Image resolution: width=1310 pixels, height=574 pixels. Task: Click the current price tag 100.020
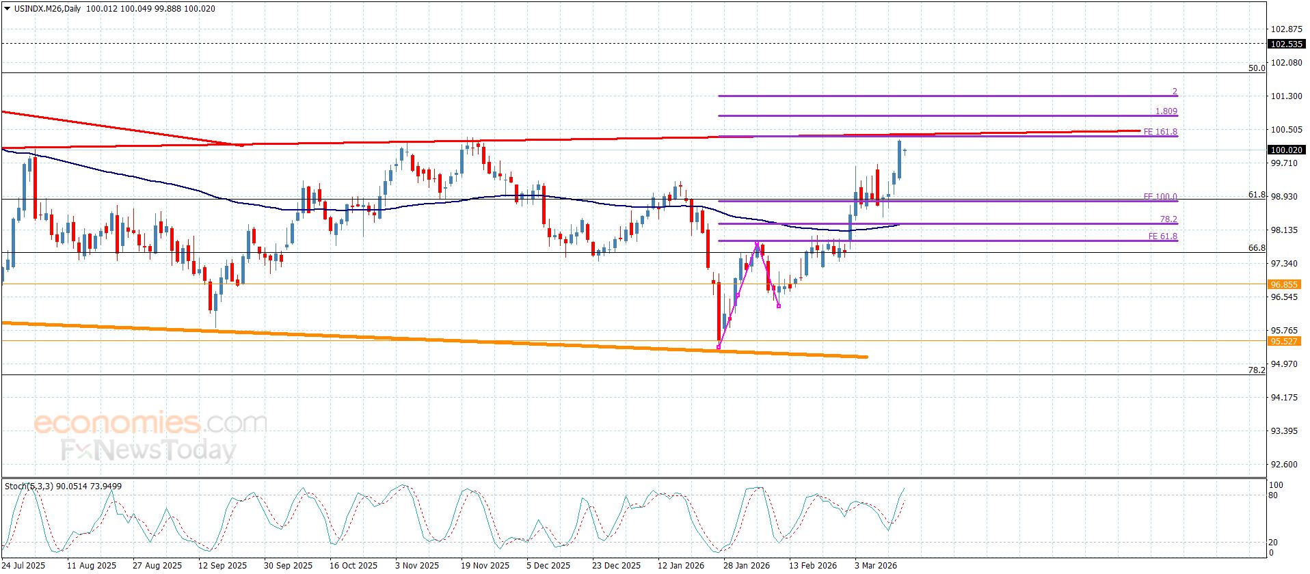coord(1285,150)
